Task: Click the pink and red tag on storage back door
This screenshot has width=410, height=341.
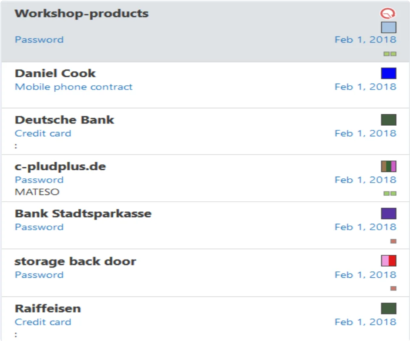Action: click(389, 261)
